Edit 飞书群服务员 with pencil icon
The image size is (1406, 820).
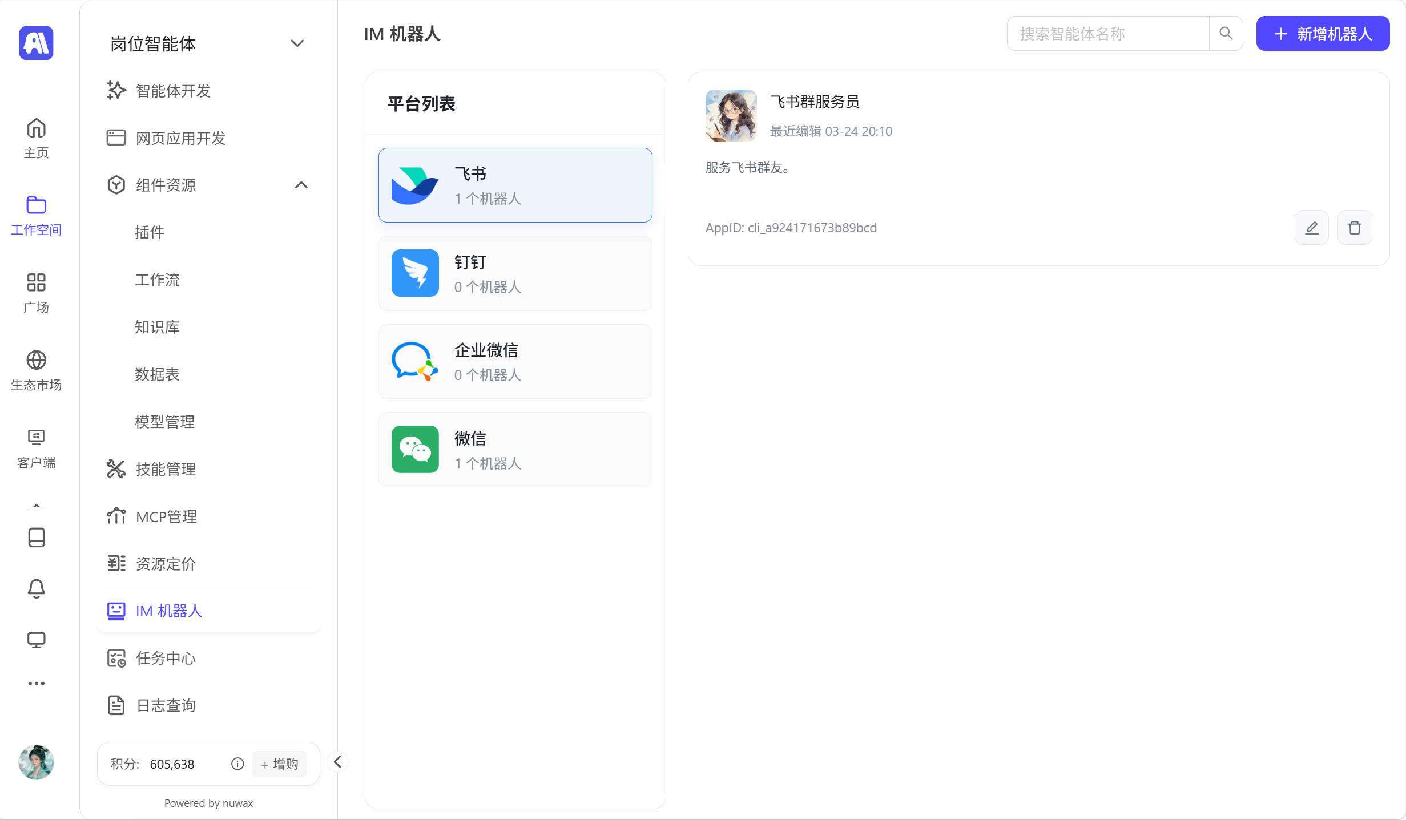[1312, 228]
